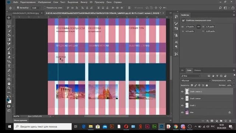Hide layer Слой 1 копия 2
This screenshot has width=236, height=133.
(x=182, y=92)
